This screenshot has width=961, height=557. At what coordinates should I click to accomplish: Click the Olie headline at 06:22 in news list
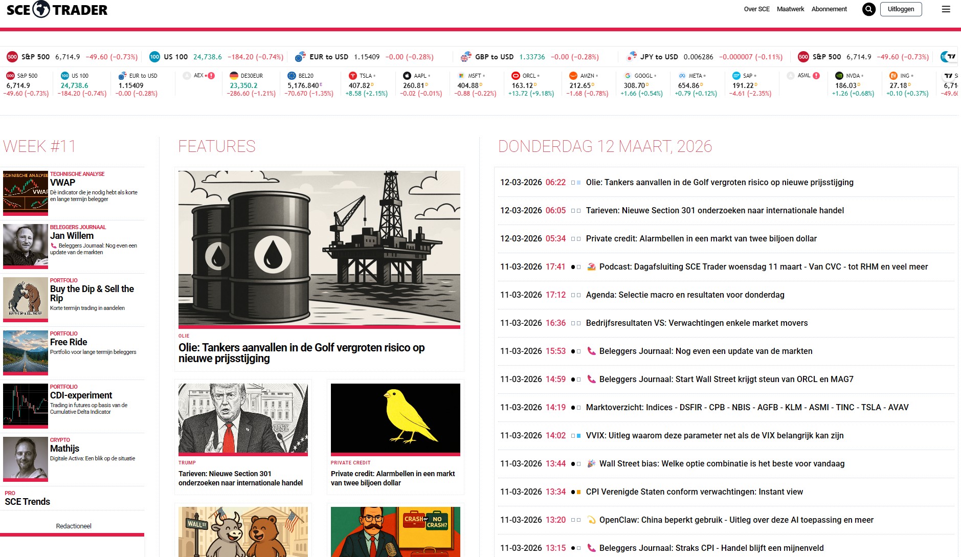pos(720,182)
